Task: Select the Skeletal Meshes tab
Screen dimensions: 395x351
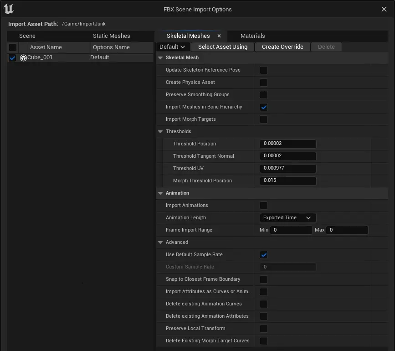Action: [x=188, y=36]
